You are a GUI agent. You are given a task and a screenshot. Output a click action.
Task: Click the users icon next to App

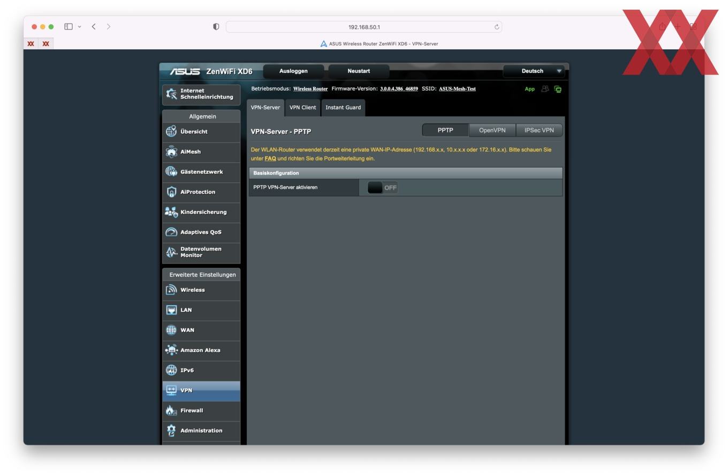click(545, 89)
